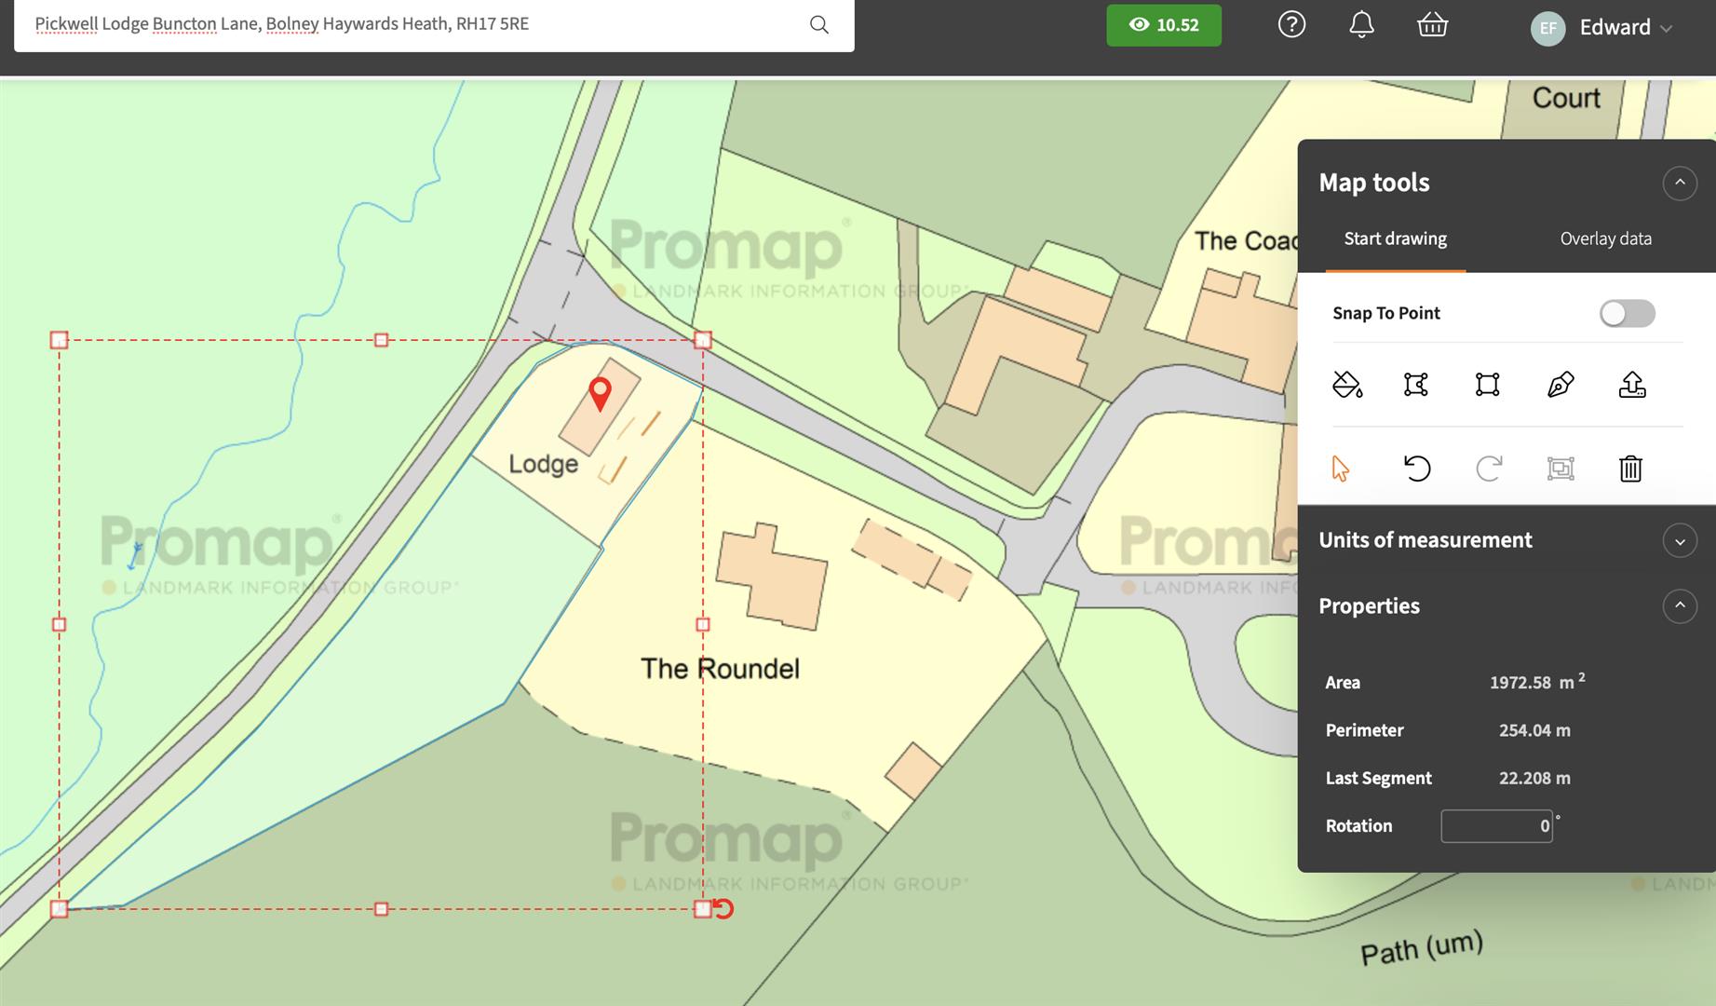Undo the last drawing action
1716x1006 pixels.
[1417, 468]
